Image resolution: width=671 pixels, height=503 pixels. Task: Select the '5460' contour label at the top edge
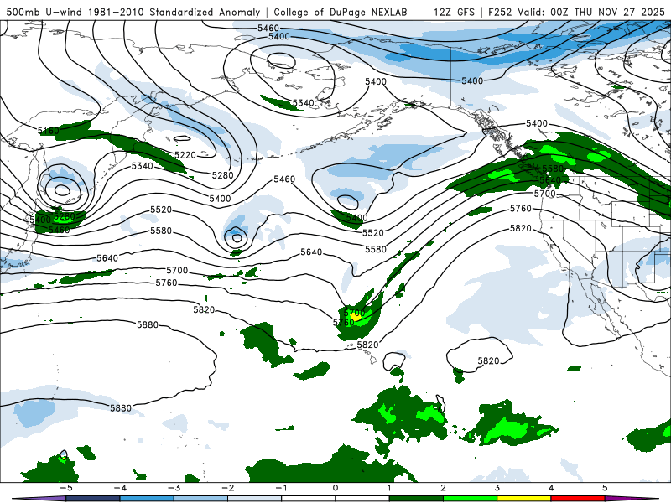tap(268, 29)
